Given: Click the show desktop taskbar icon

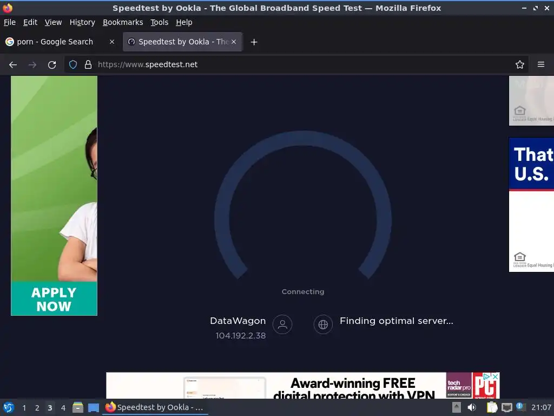Looking at the screenshot, I should pyautogui.click(x=93, y=407).
